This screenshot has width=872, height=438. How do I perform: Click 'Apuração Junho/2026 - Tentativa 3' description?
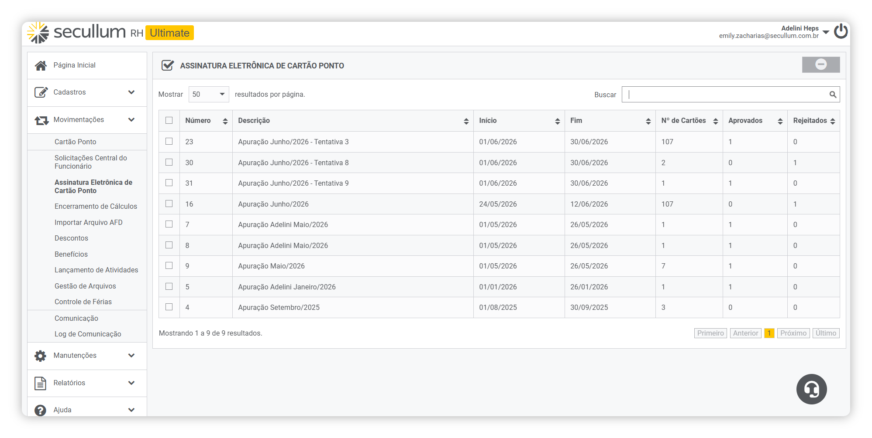[x=293, y=142]
